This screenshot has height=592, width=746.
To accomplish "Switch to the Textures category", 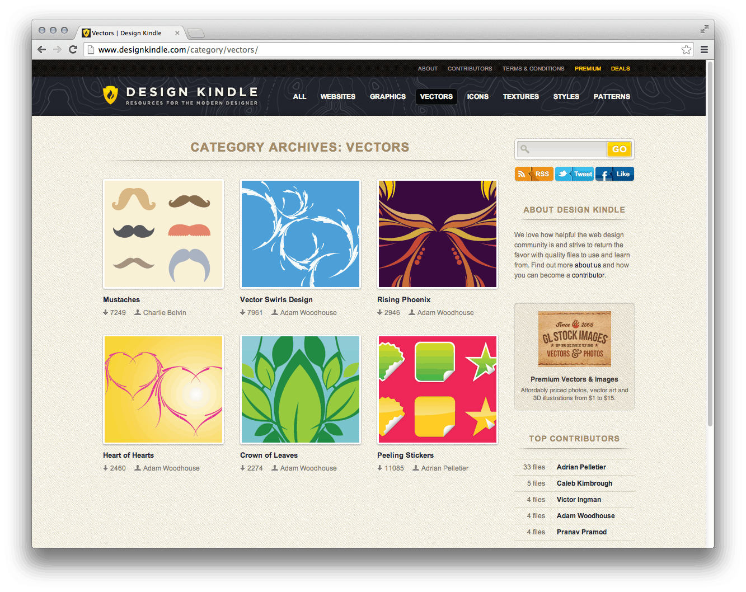I will coord(520,97).
